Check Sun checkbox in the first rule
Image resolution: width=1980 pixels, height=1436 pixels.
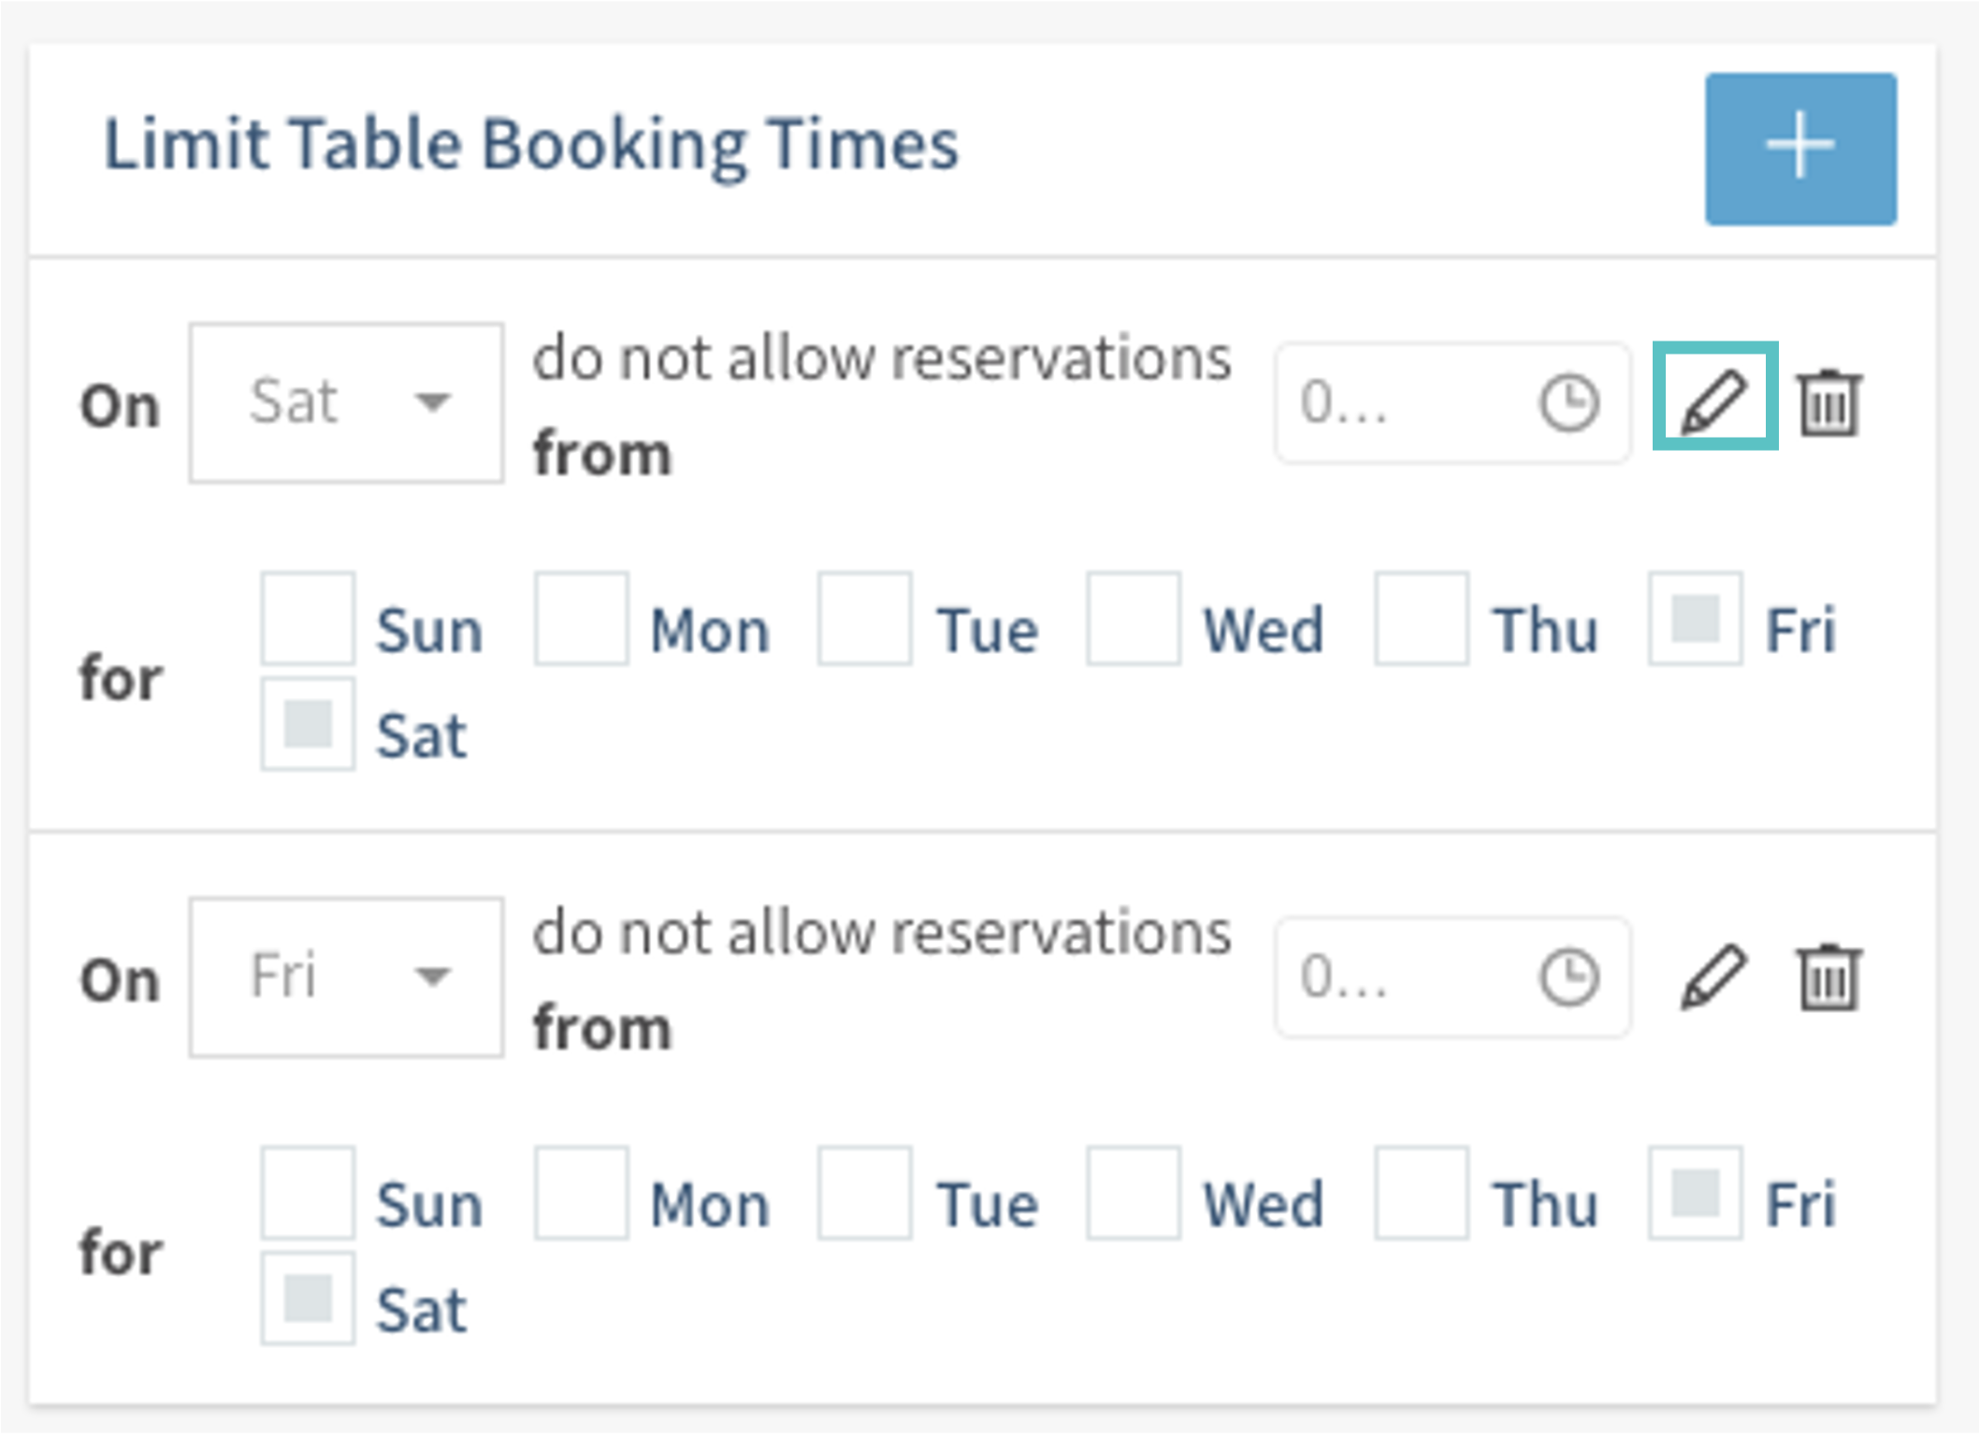coord(308,619)
